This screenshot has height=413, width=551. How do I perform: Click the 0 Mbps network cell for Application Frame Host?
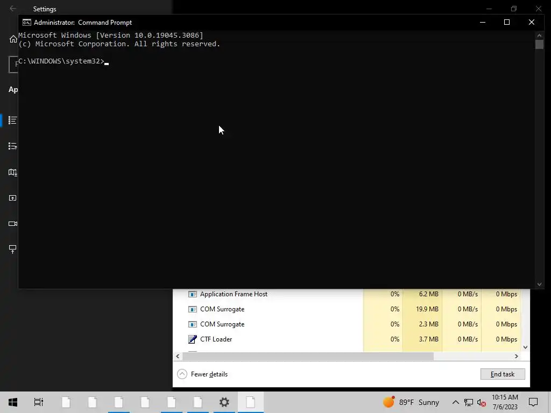pyautogui.click(x=501, y=294)
